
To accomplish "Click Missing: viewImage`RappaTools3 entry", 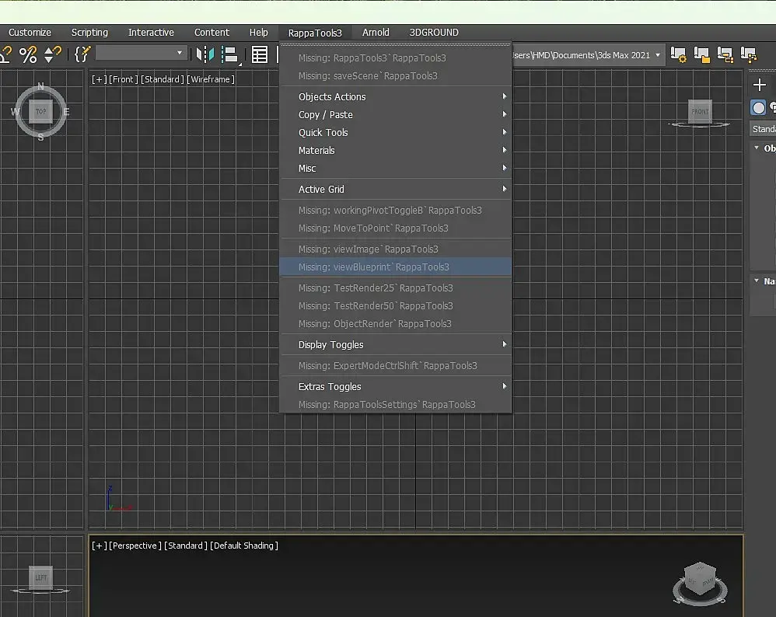I will click(396, 249).
